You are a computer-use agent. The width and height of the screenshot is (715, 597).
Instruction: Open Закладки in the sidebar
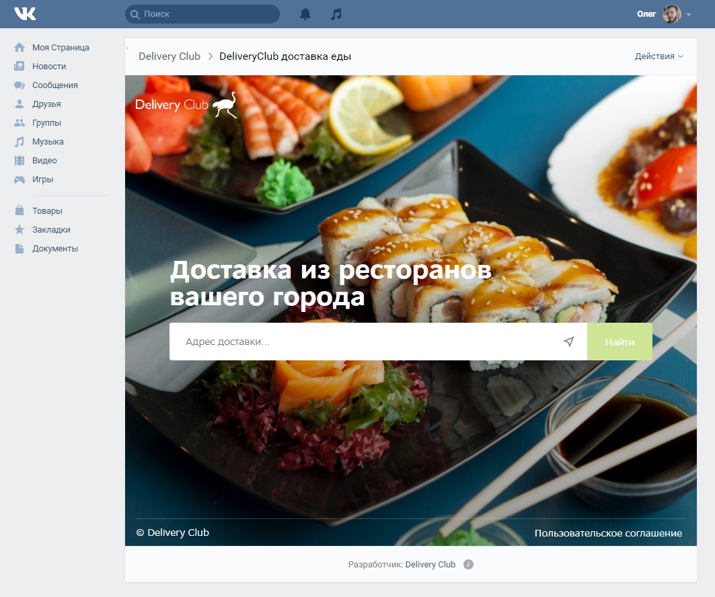tap(51, 230)
